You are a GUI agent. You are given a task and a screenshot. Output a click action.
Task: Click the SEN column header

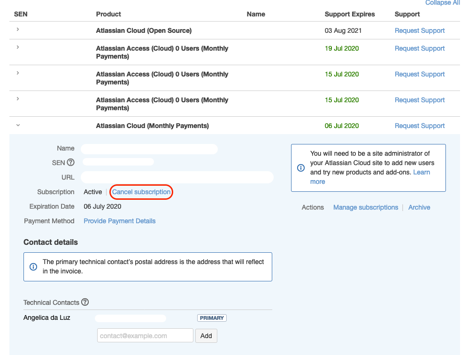pos(21,15)
